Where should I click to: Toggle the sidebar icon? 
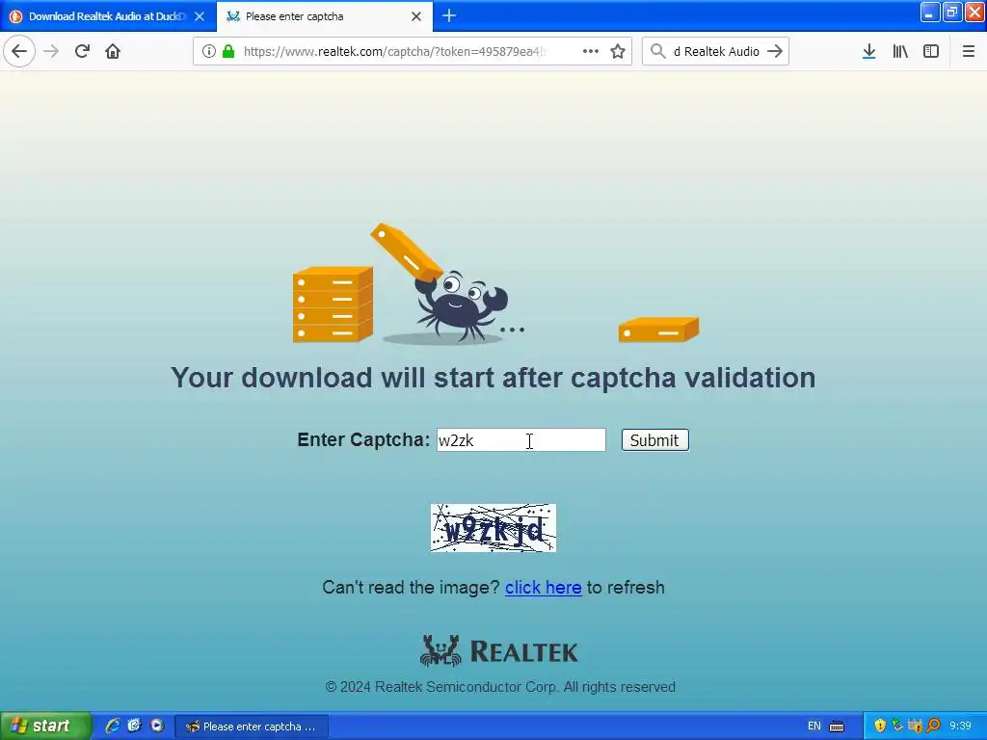(931, 51)
